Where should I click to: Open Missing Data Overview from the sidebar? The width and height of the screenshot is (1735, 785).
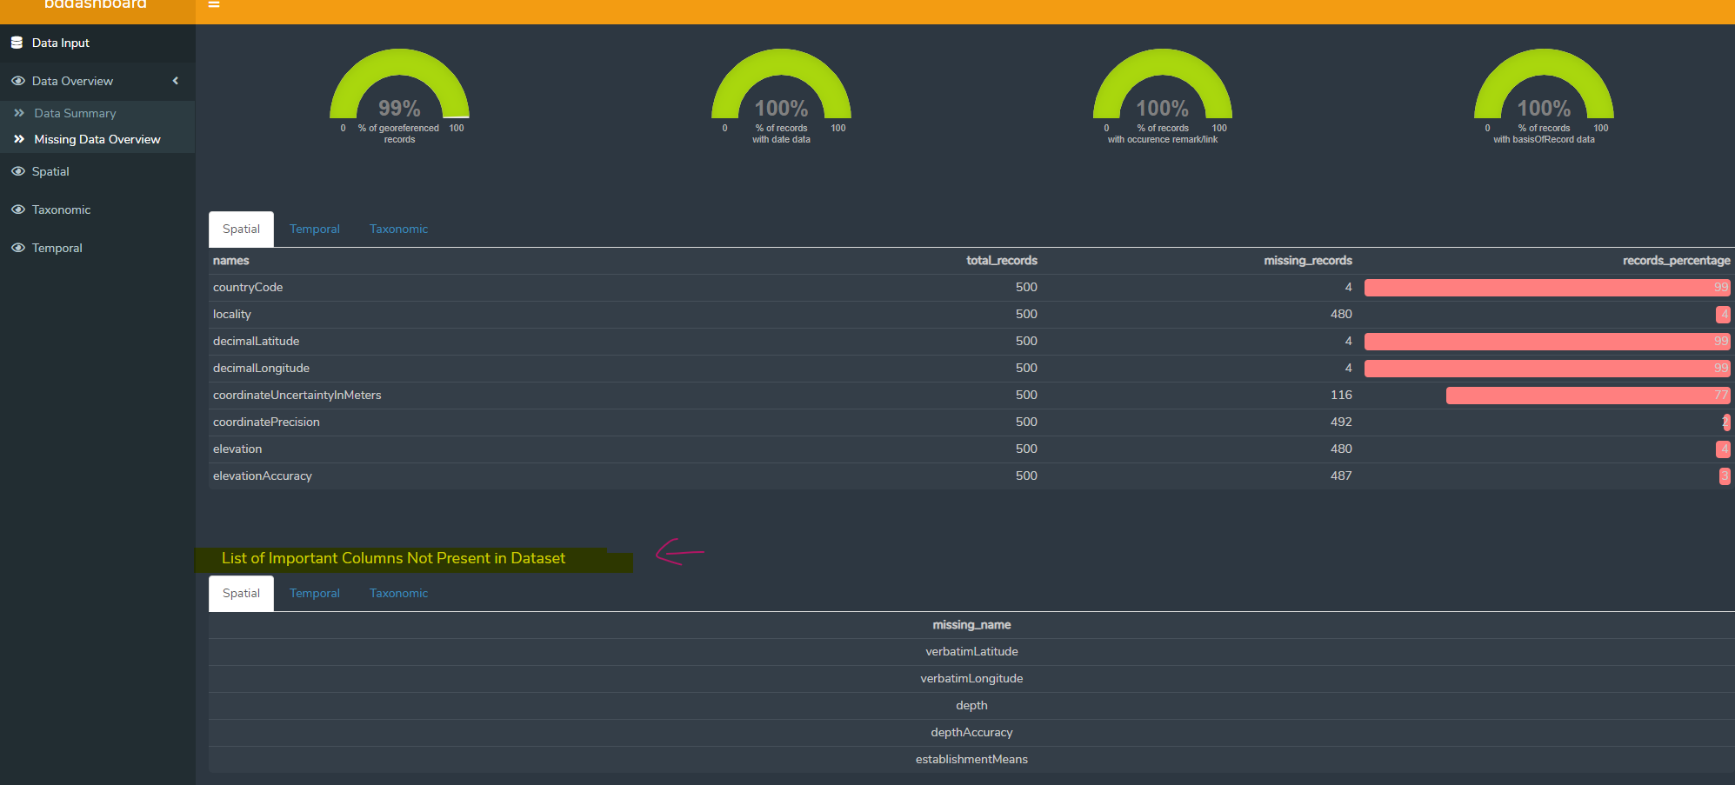(x=97, y=139)
